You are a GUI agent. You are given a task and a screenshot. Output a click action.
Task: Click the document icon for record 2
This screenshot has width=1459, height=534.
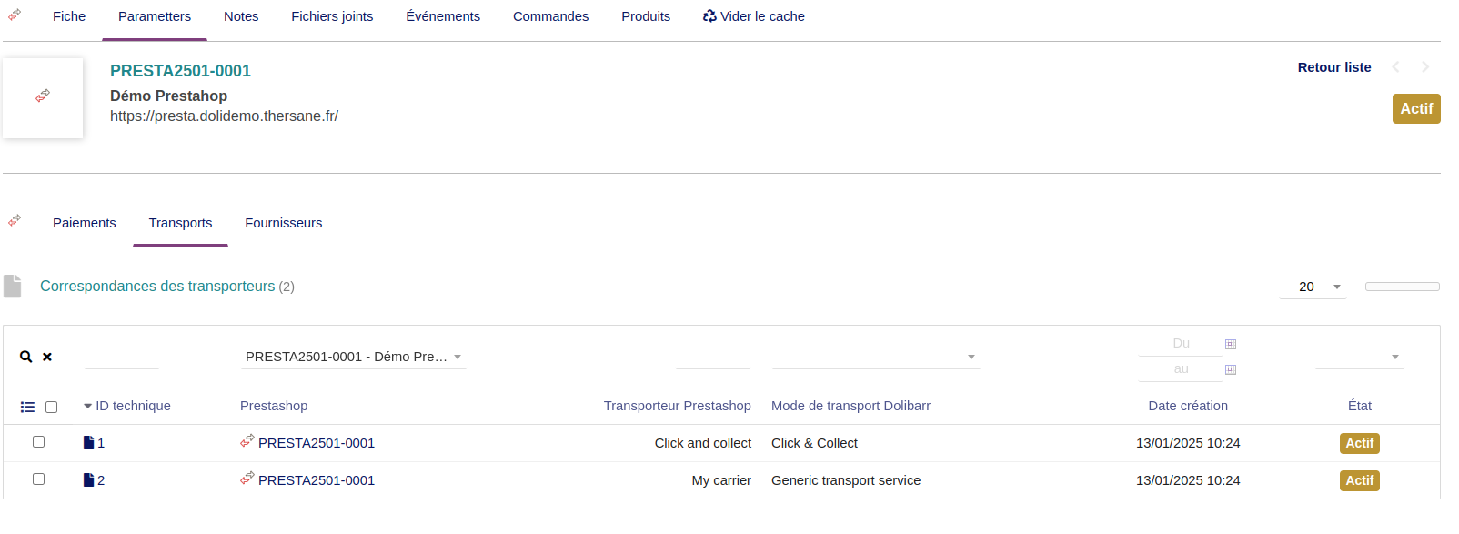(x=88, y=480)
